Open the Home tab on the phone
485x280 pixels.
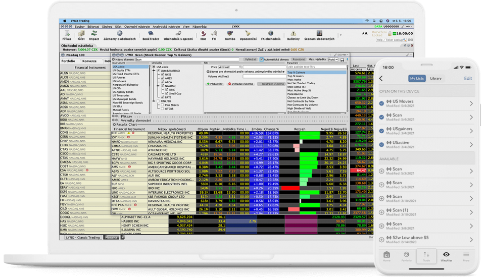[x=386, y=256]
